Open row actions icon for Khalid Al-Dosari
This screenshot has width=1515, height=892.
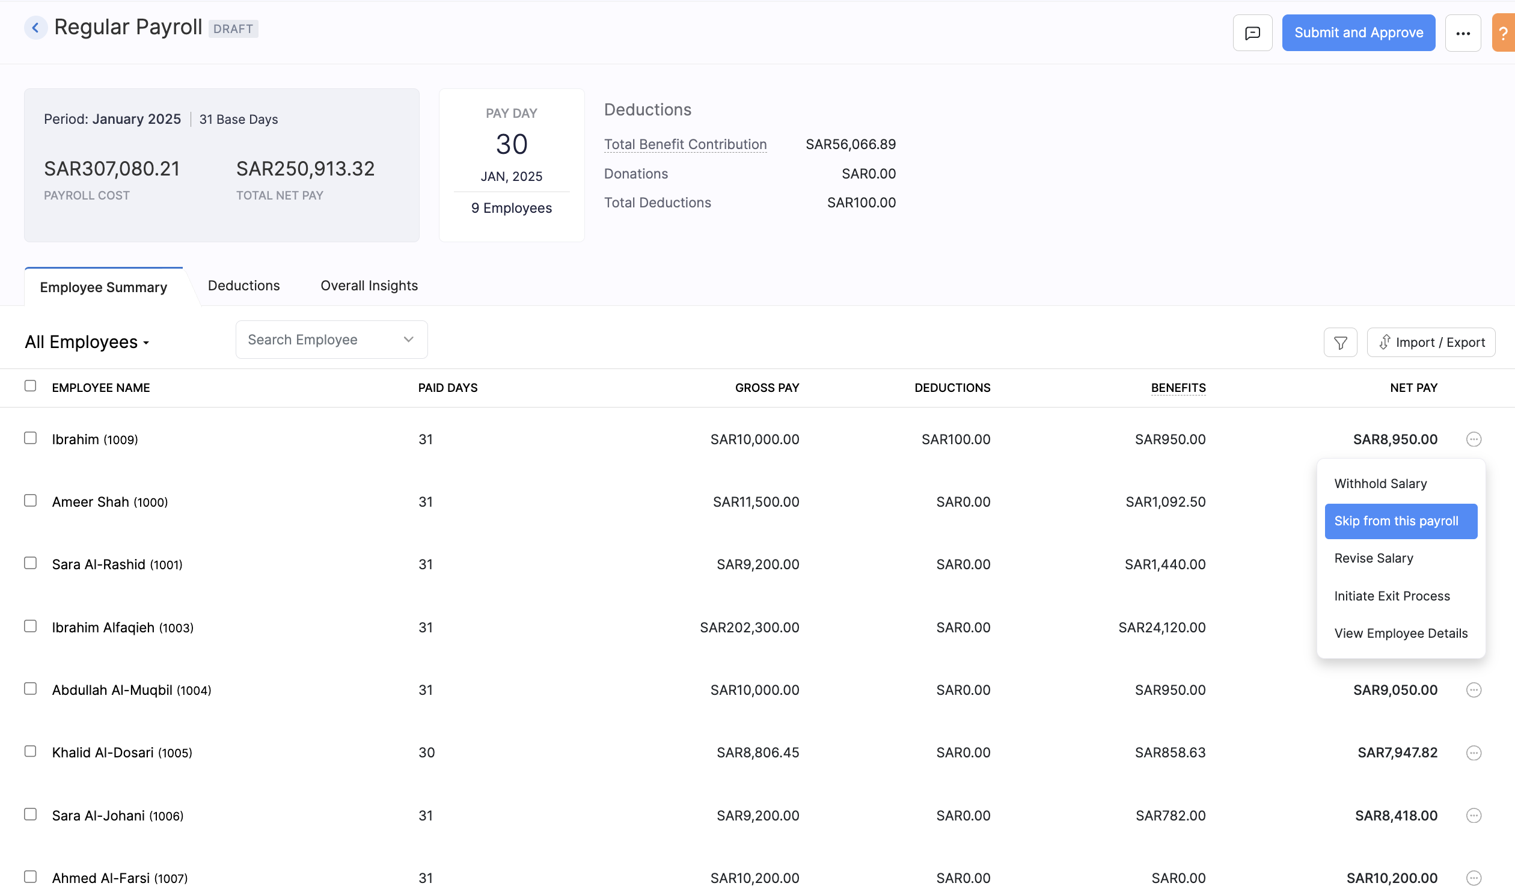(x=1474, y=753)
